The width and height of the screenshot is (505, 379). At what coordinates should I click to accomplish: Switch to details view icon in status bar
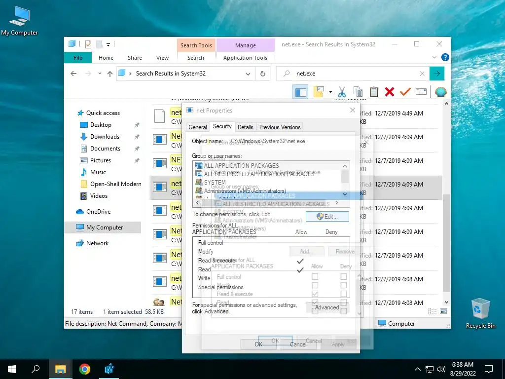(433, 311)
